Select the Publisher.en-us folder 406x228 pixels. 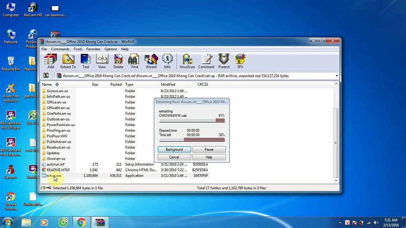tap(59, 142)
